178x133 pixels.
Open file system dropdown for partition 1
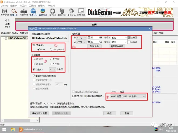(x=81, y=38)
